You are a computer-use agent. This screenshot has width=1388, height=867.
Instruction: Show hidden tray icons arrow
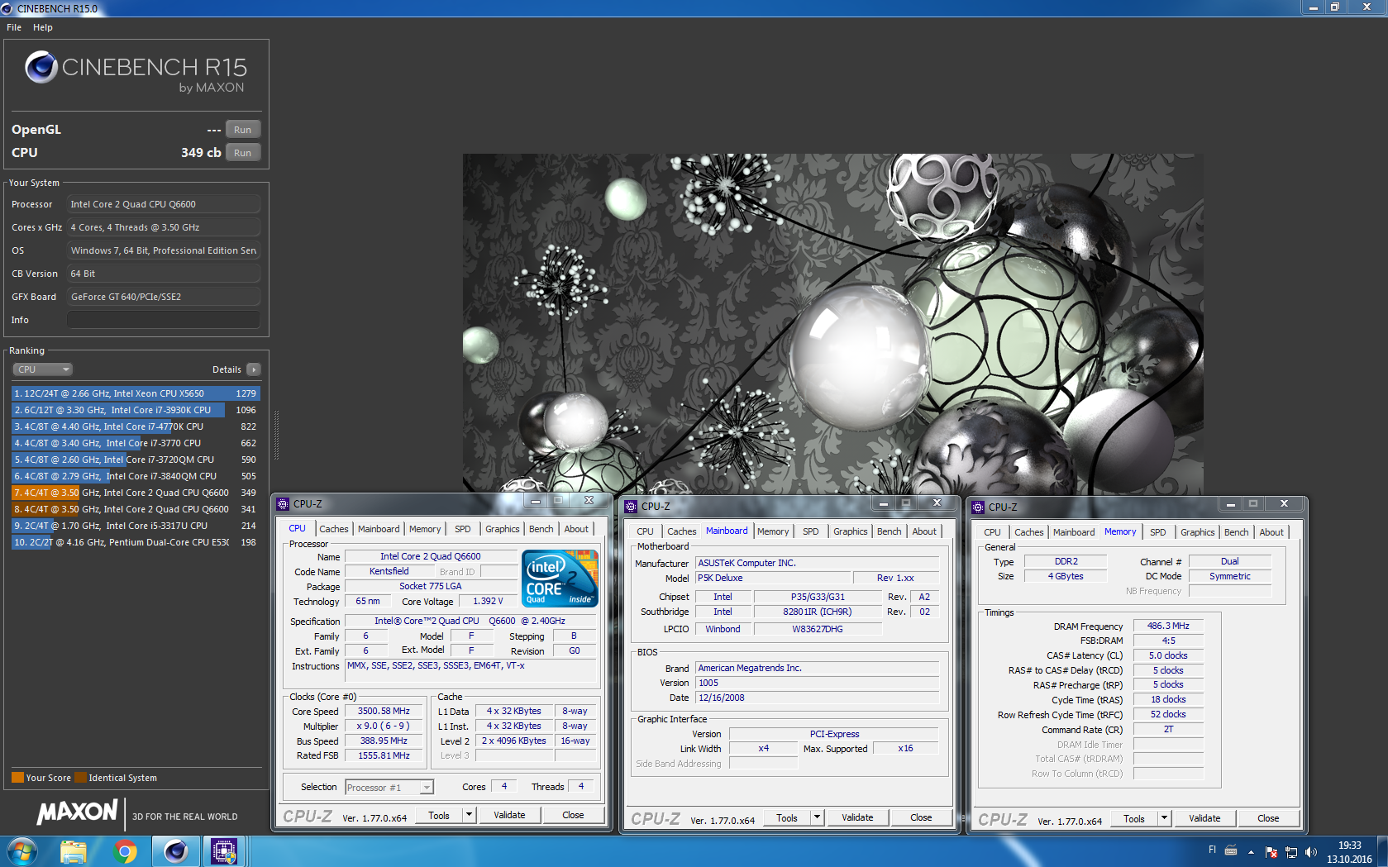tap(1251, 852)
